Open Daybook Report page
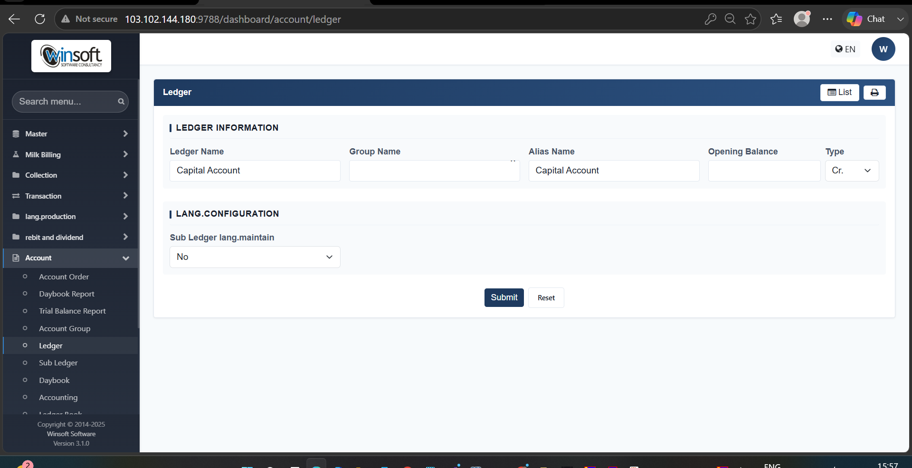The height and width of the screenshot is (468, 912). pos(66,294)
